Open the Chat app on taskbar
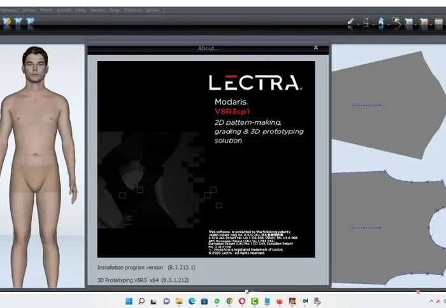The width and height of the screenshot is (446, 308). [x=166, y=301]
